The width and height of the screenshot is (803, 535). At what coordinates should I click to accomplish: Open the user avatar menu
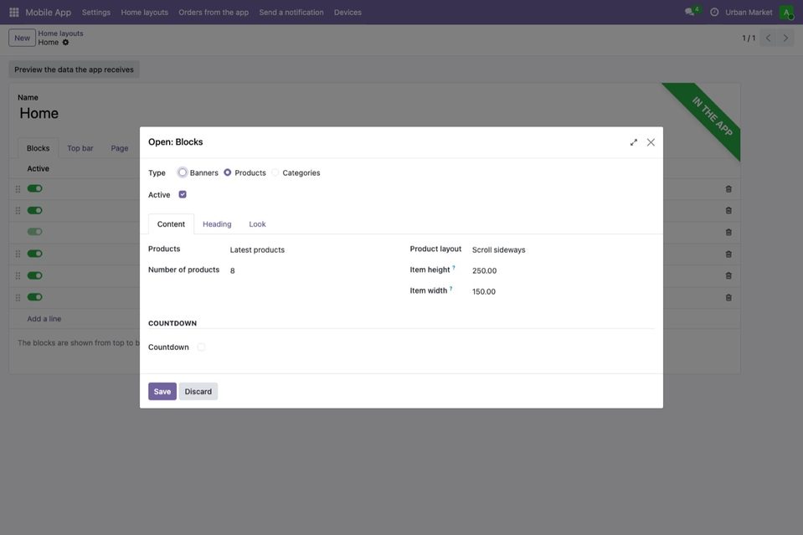tap(786, 12)
